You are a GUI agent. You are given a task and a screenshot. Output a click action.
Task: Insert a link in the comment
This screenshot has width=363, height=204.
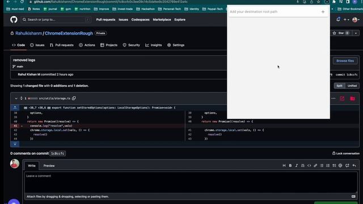pyautogui.click(x=315, y=165)
